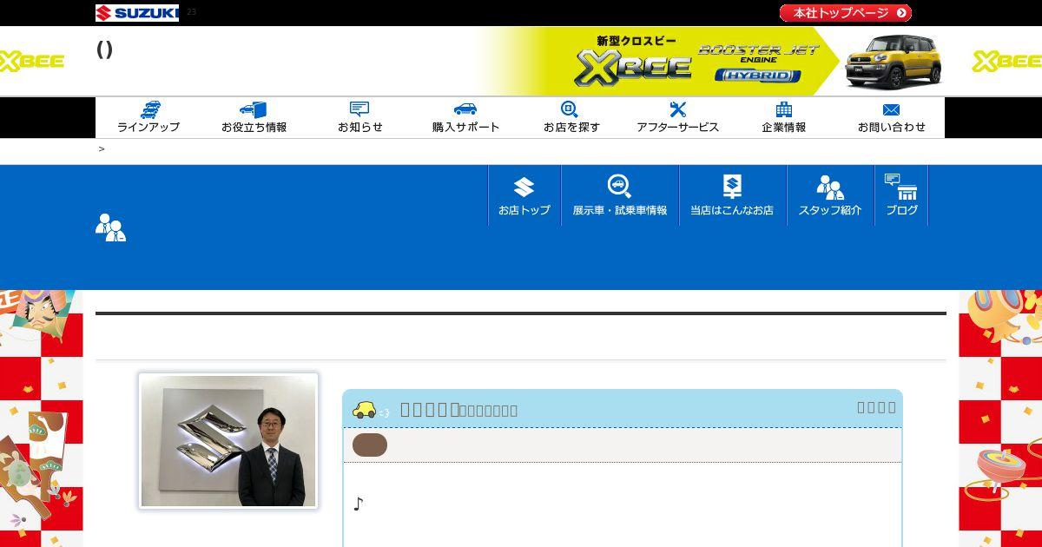This screenshot has height=547, width=1042.
Task: Go to お店トップ shop tab
Action: click(x=524, y=195)
